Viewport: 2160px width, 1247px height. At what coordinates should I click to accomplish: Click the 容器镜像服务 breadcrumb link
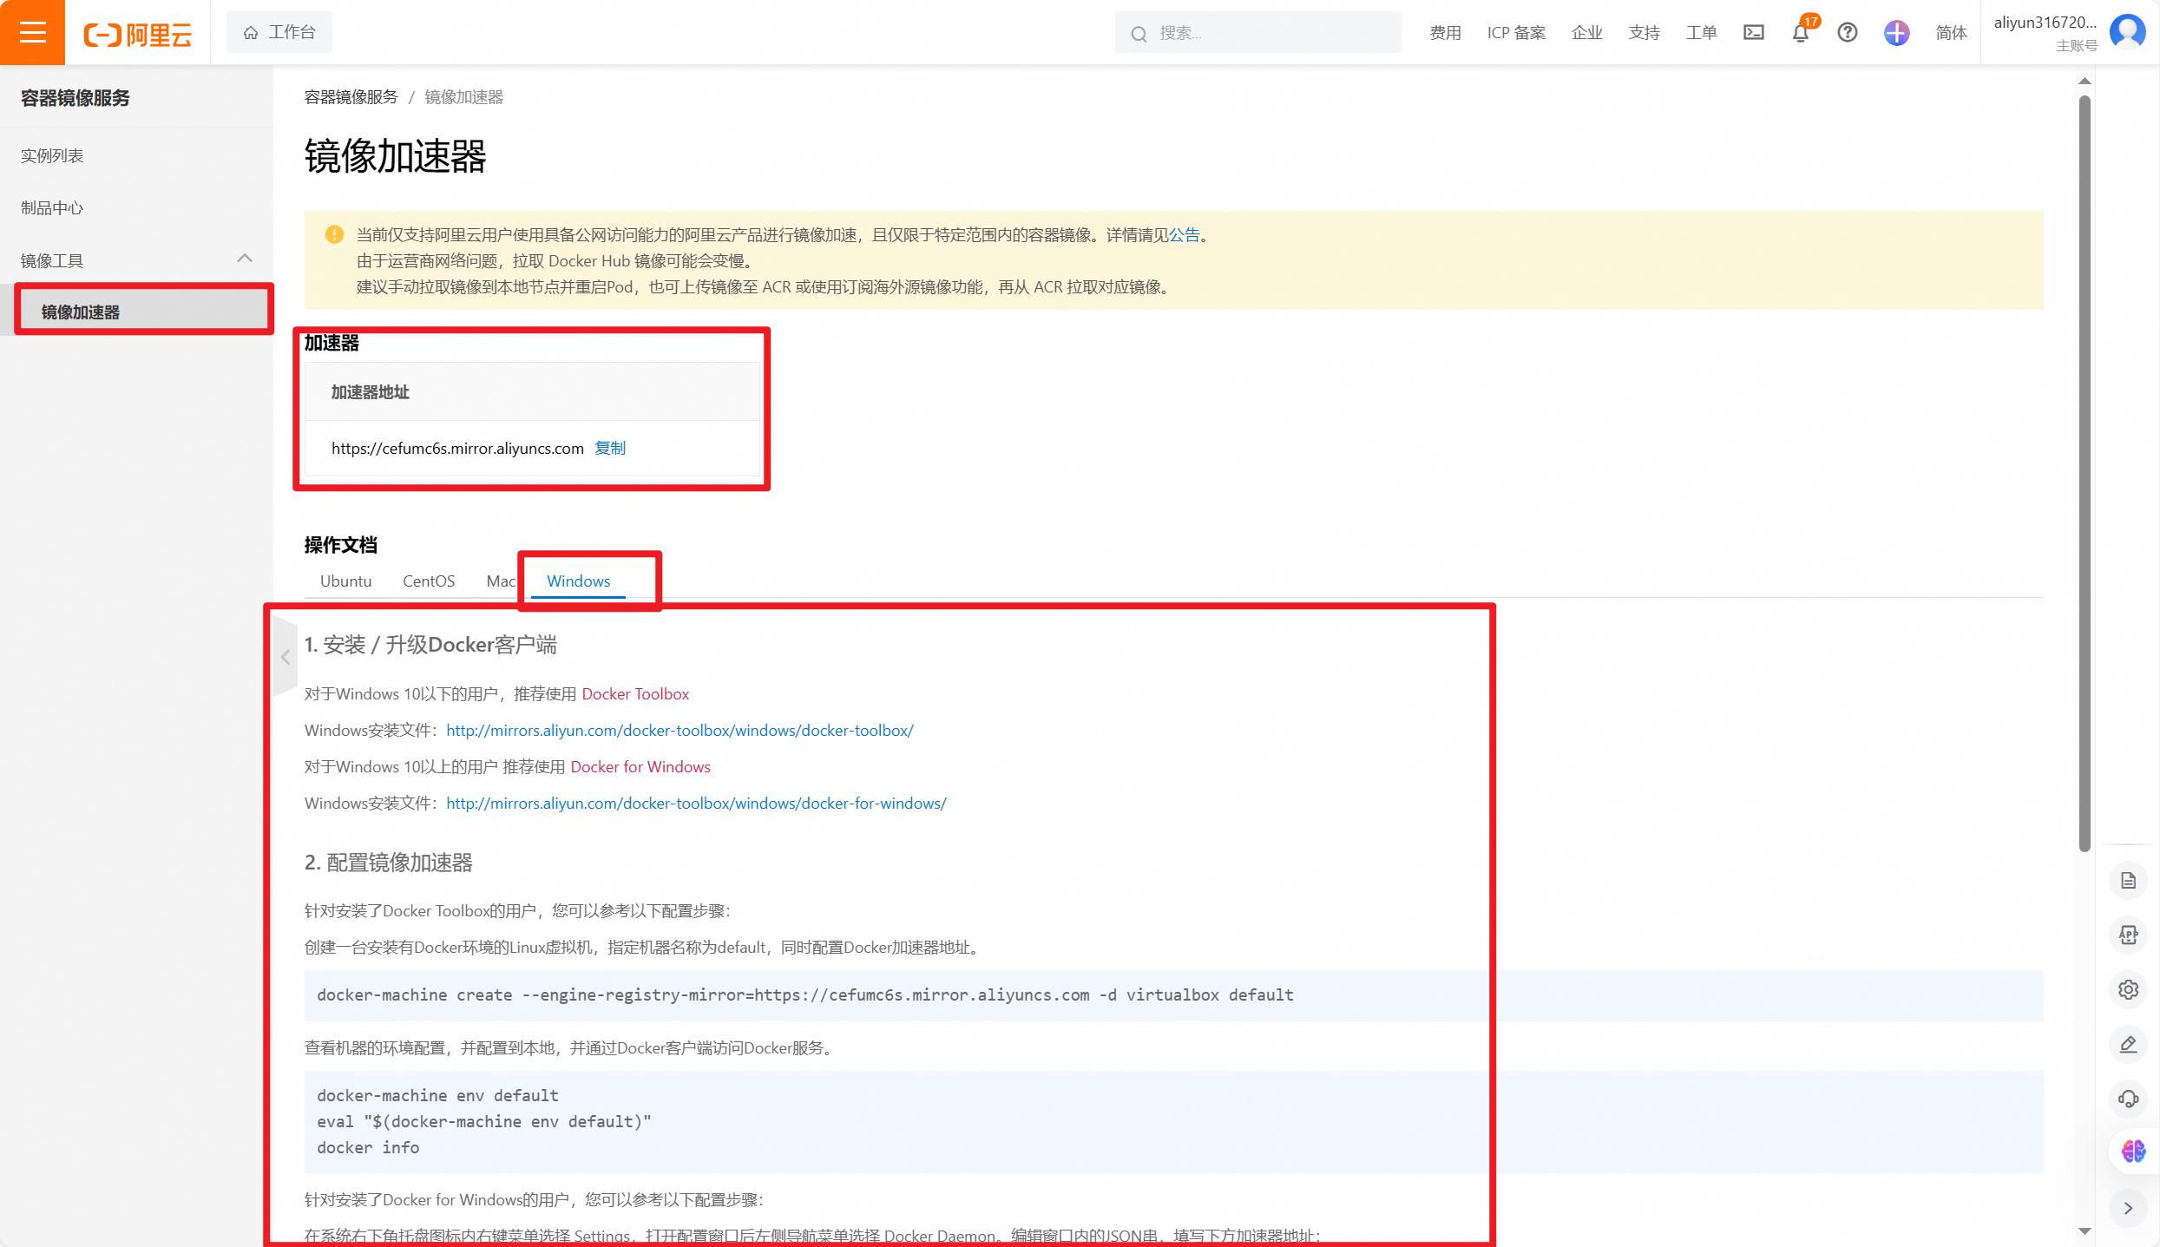(x=351, y=97)
